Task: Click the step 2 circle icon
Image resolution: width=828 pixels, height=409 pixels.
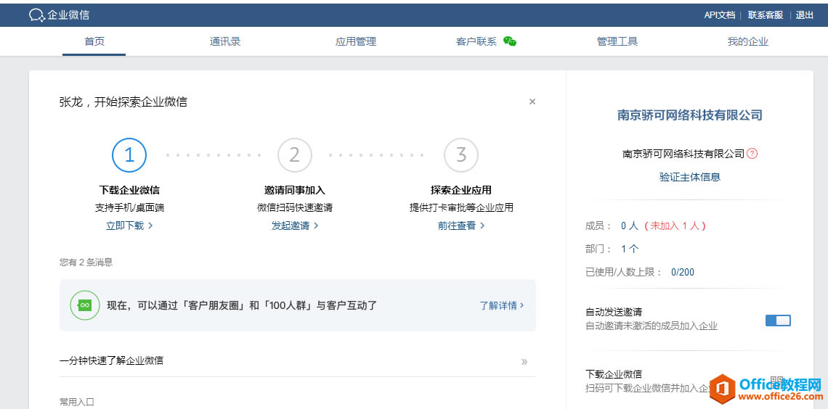Action: tap(295, 155)
